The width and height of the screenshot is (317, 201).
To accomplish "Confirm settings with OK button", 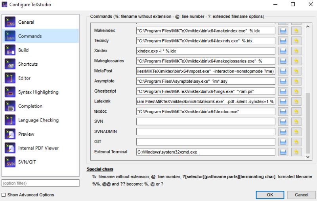I will 270,195.
